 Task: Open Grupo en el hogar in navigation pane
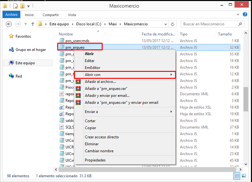pyautogui.click(x=27, y=50)
